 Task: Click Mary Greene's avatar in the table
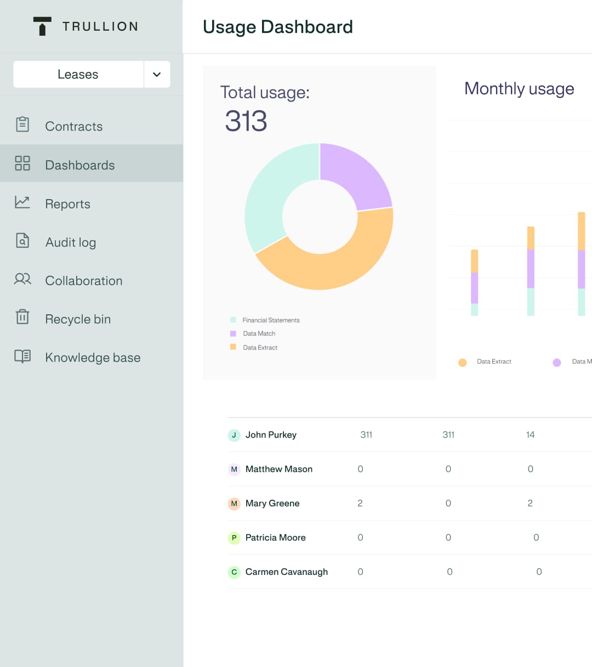(234, 504)
